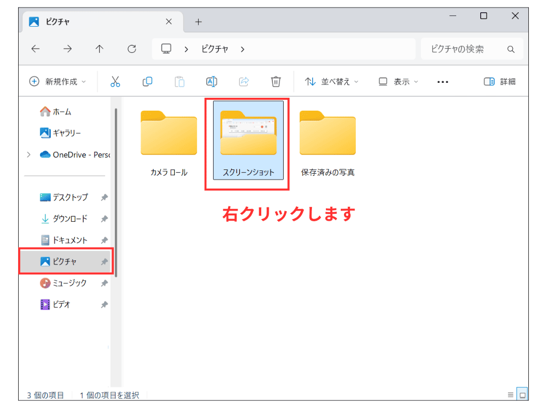Open the See more ellipsis menu
This screenshot has height=411, width=547.
pyautogui.click(x=442, y=81)
